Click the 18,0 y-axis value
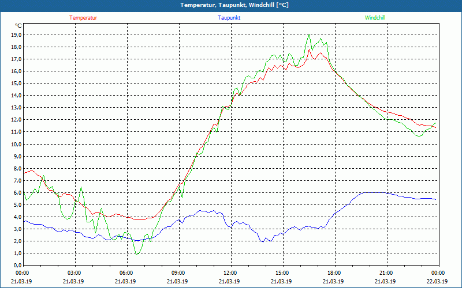This screenshot has height=288, width=462. [x=16, y=47]
